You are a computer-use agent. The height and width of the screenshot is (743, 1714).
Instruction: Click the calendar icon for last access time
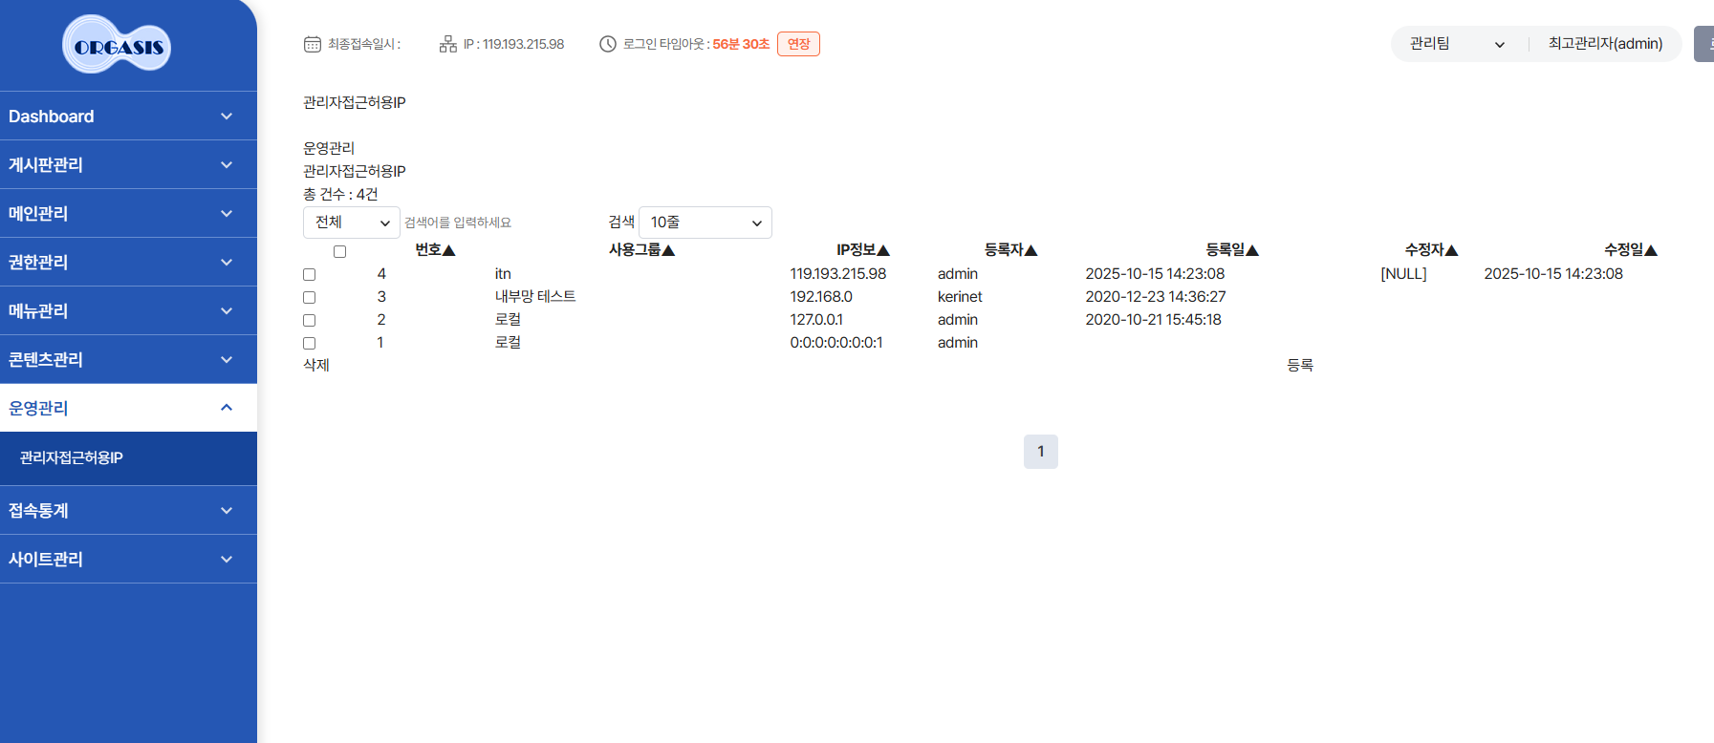coord(312,44)
